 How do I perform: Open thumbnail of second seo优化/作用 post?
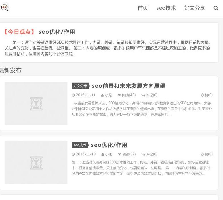[36, 163]
